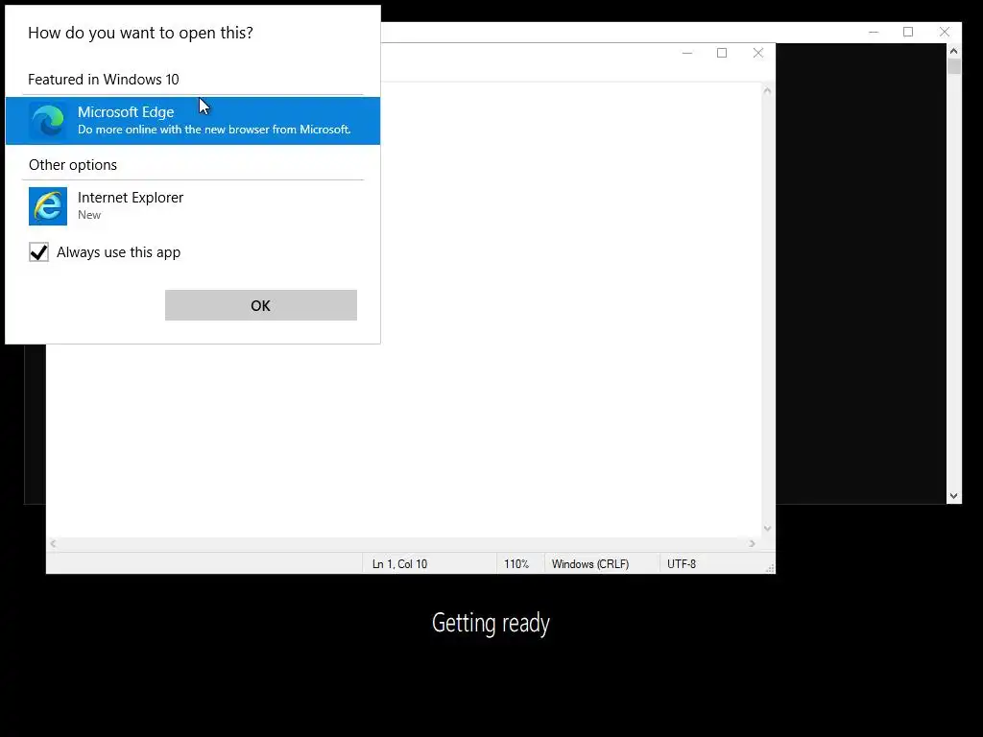The height and width of the screenshot is (737, 983).
Task: Choose the Internet Explorer icon
Action: coord(48,206)
